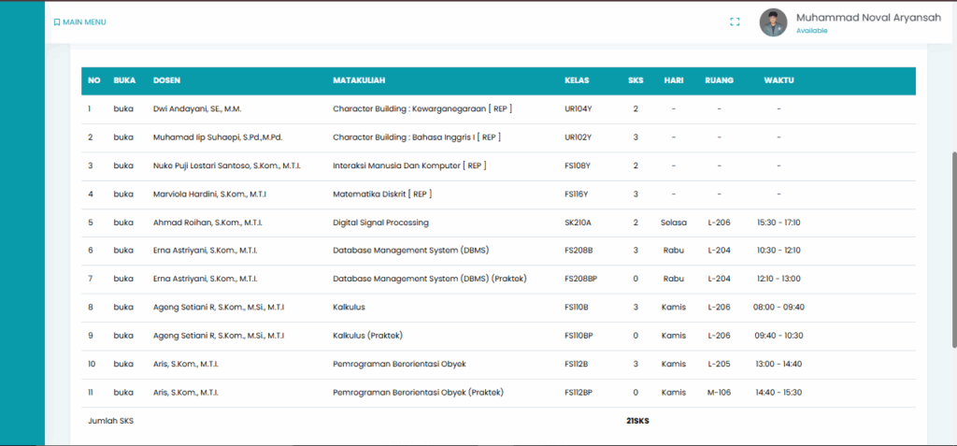Click the DOSEN column header
This screenshot has width=957, height=446.
click(x=166, y=80)
